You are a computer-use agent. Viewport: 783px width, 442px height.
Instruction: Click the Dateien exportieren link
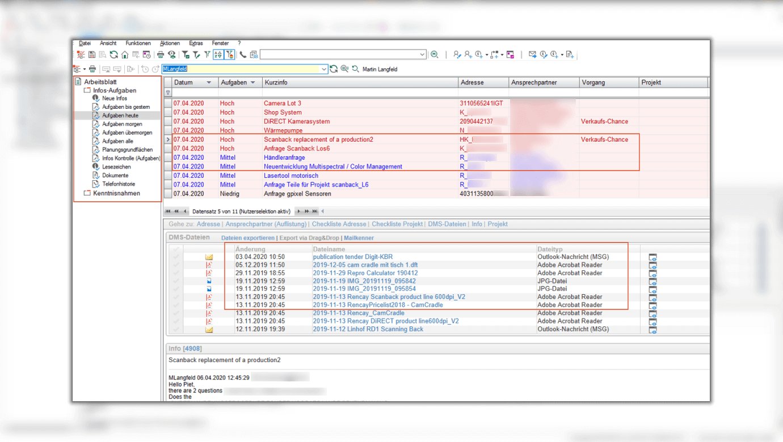[247, 238]
